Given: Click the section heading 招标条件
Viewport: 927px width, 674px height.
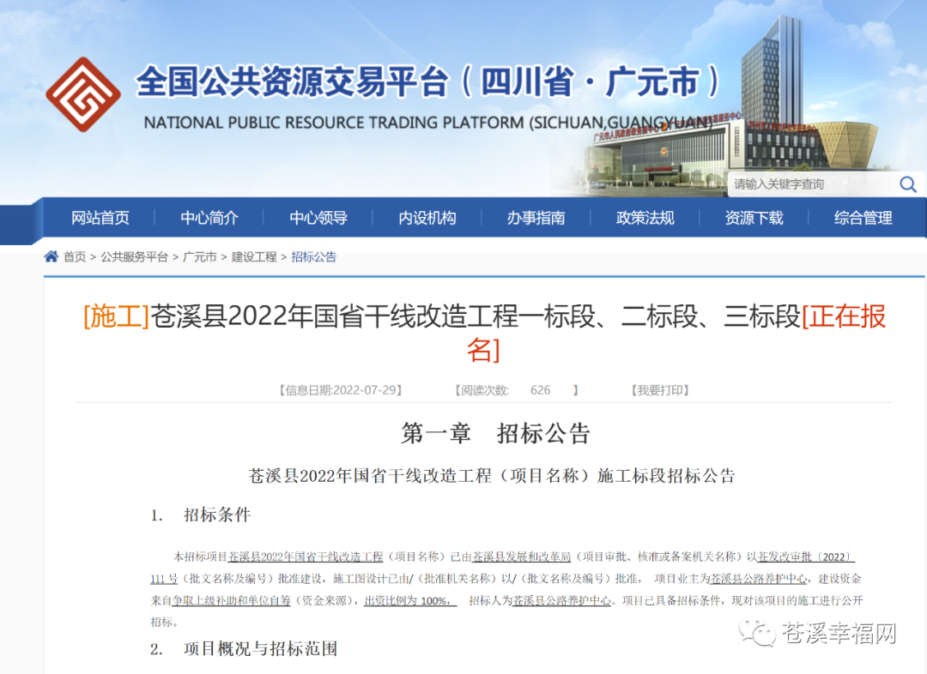Looking at the screenshot, I should pos(217,515).
